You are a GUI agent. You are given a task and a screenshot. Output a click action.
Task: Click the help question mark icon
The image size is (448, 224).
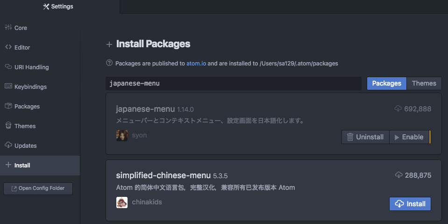(x=109, y=63)
